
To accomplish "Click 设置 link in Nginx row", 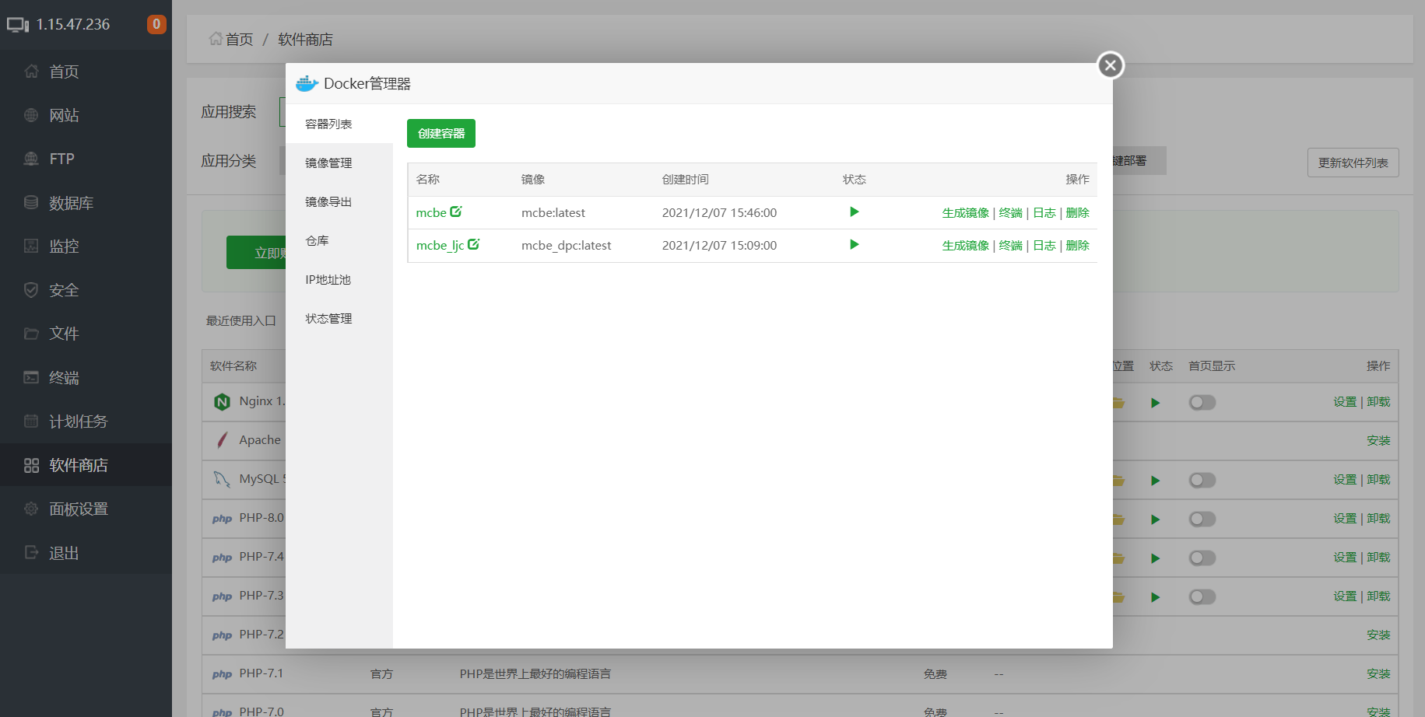I will pos(1345,402).
